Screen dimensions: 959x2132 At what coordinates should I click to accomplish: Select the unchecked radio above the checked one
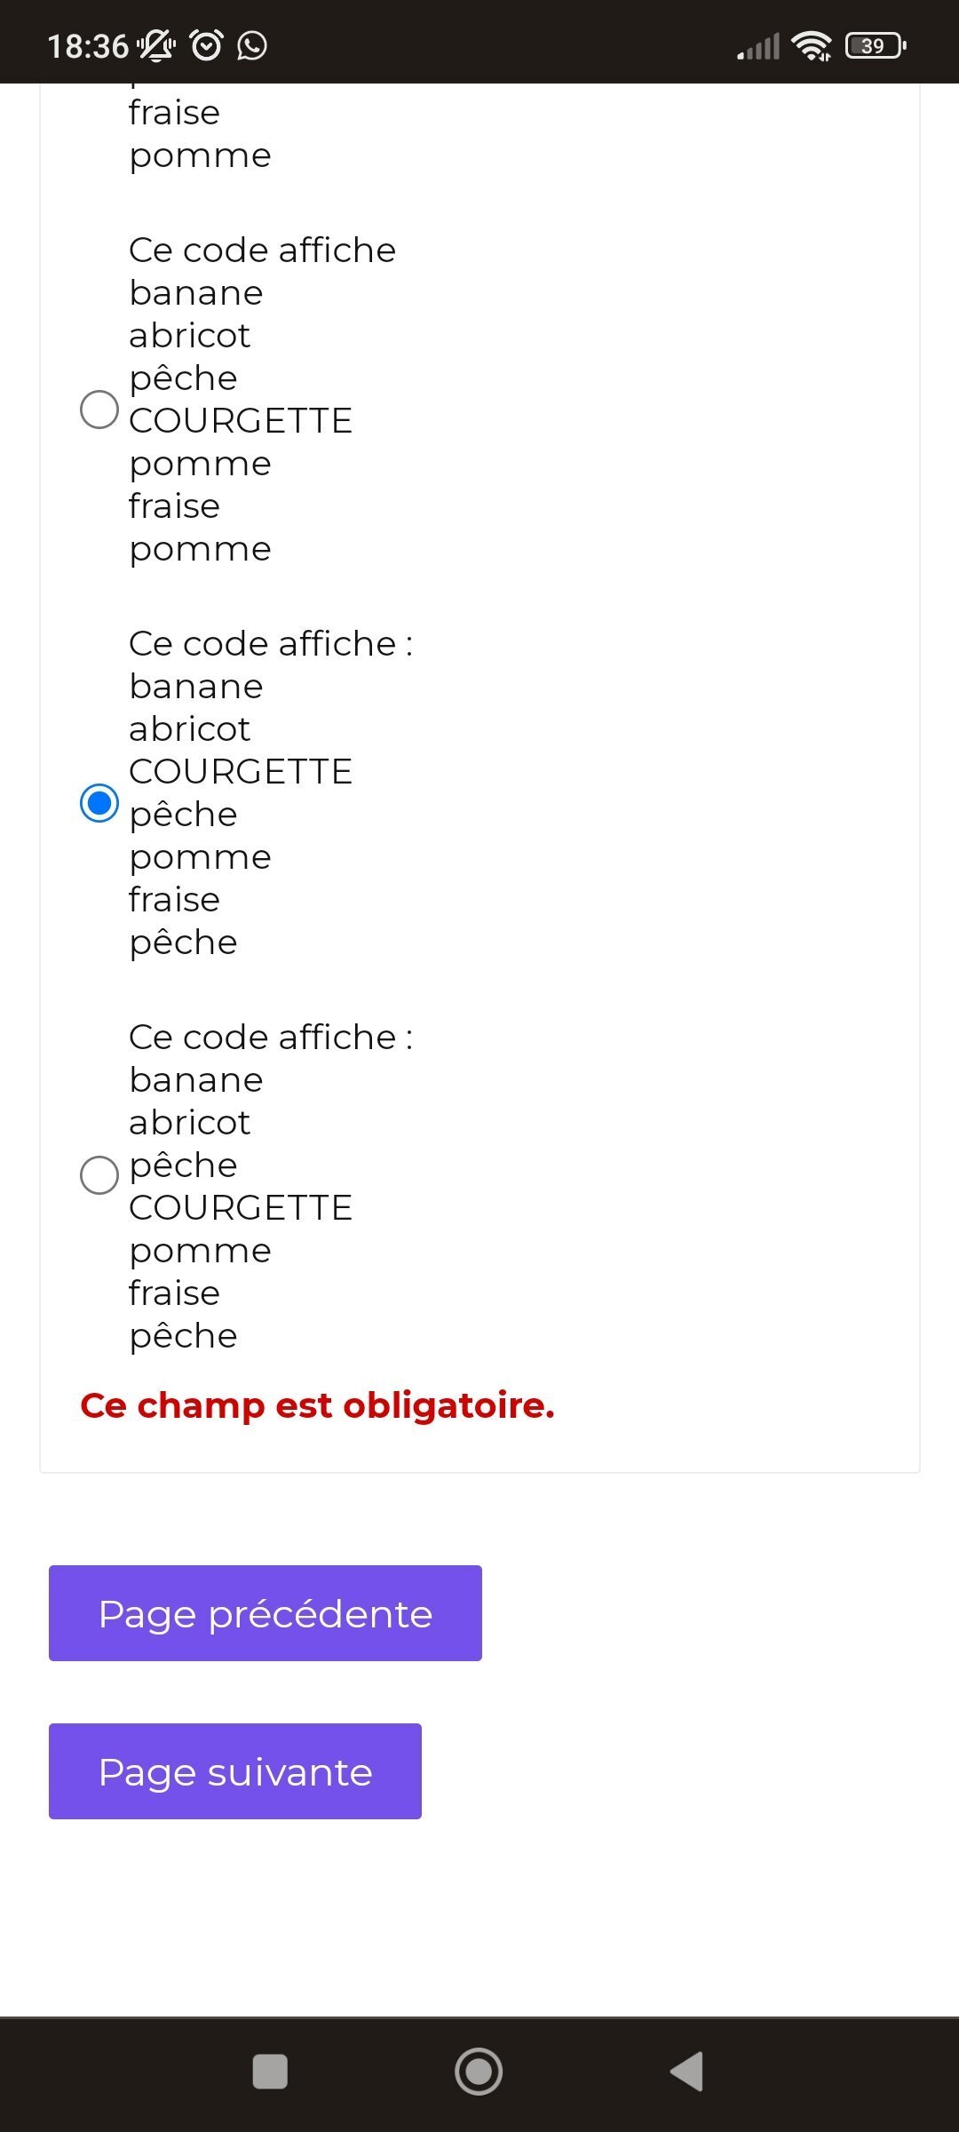pyautogui.click(x=99, y=410)
